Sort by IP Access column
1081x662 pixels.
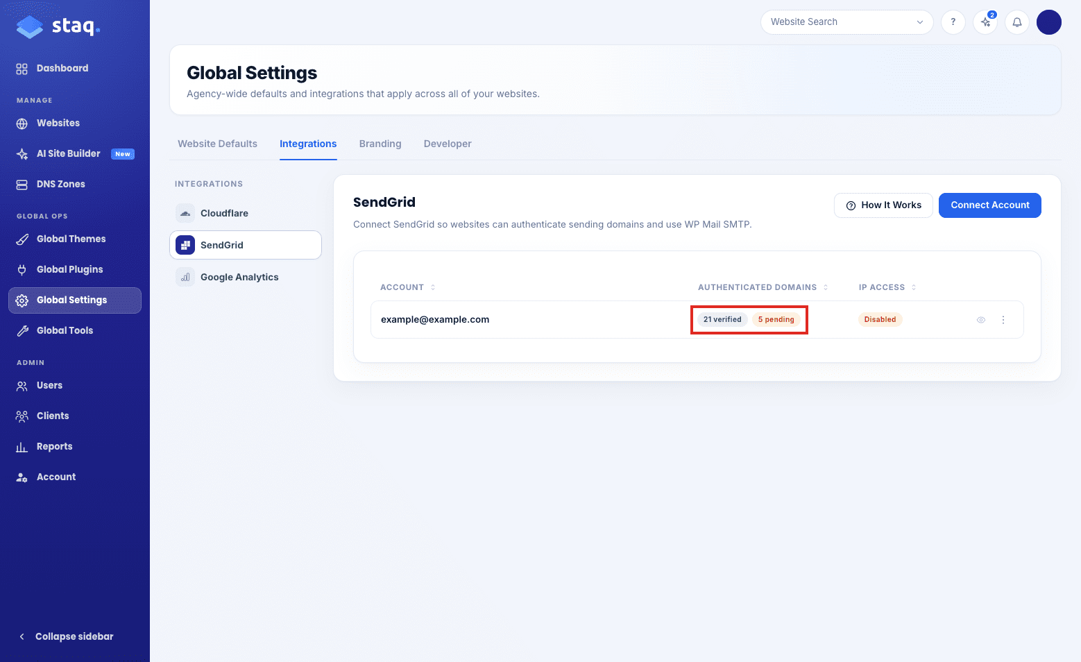[887, 287]
